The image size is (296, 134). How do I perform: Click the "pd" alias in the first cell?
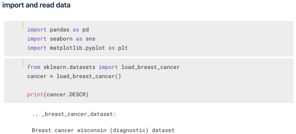coord(86,30)
